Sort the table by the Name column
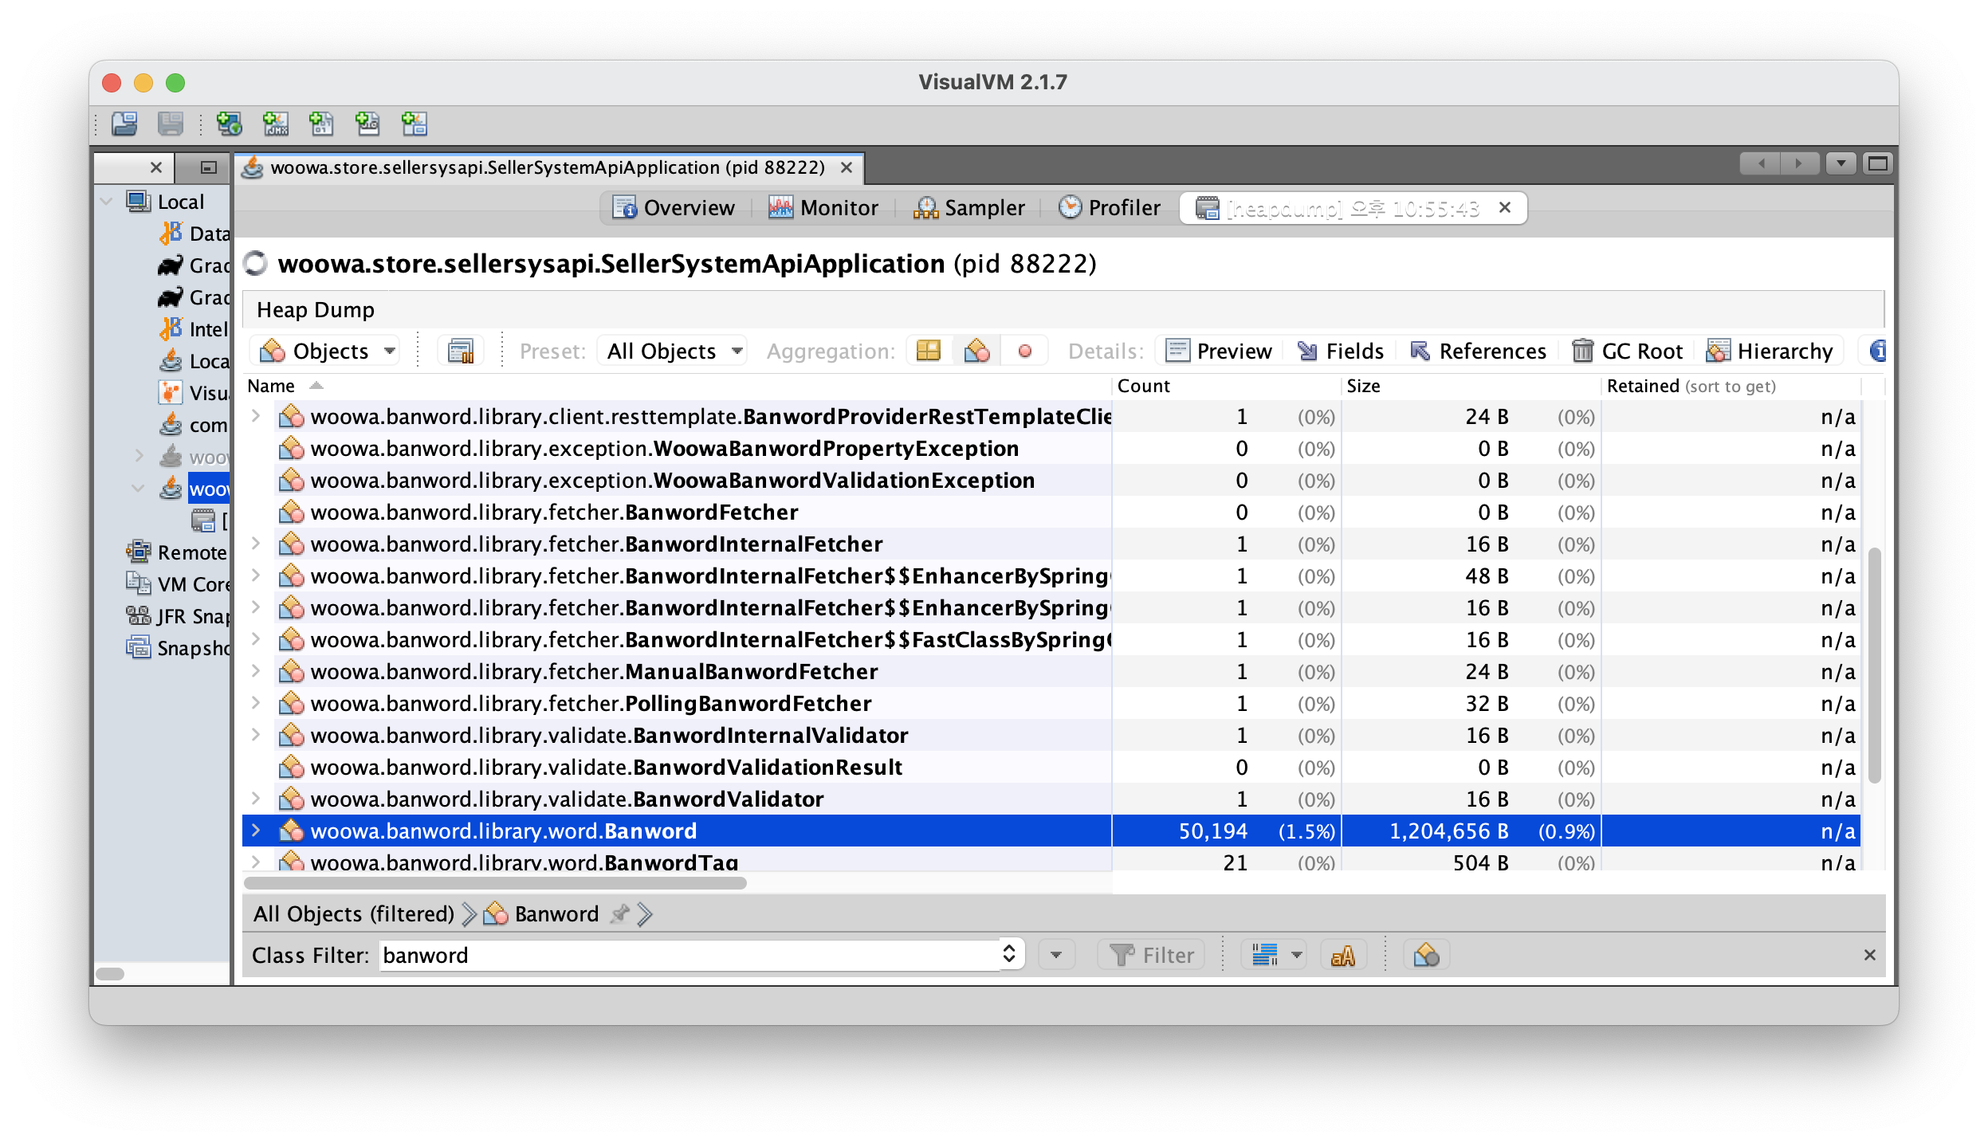This screenshot has height=1143, width=1988. pos(676,386)
